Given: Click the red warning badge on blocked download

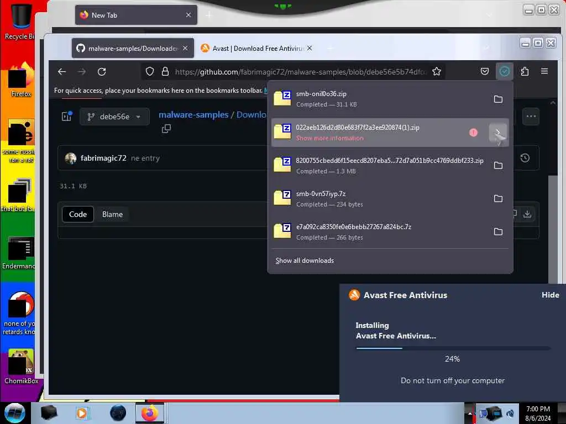Looking at the screenshot, I should tap(473, 132).
